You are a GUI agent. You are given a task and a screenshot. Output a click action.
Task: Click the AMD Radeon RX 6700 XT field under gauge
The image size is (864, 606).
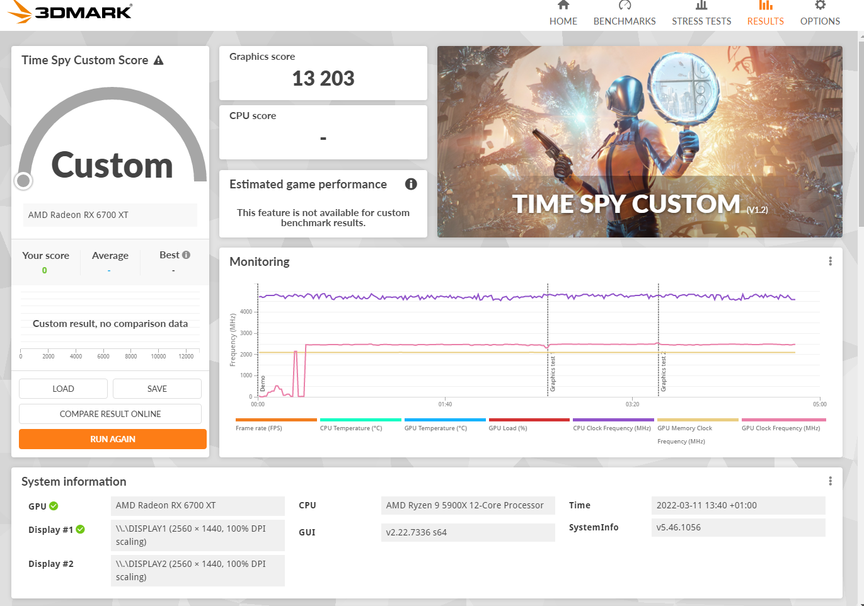110,215
